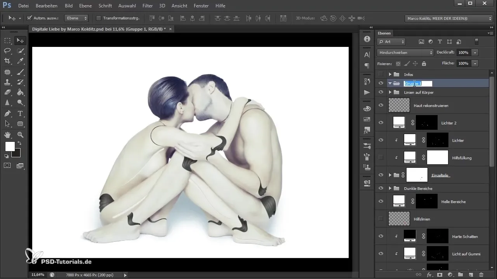Click the zoom percentage field 11,64%

(38, 274)
